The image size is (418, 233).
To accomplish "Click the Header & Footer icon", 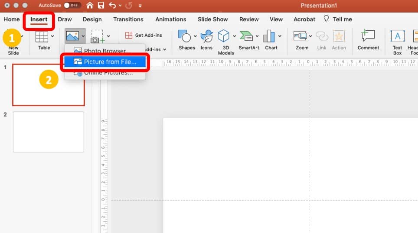I will 415,36.
